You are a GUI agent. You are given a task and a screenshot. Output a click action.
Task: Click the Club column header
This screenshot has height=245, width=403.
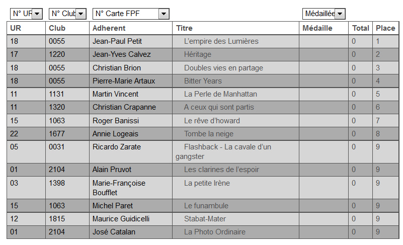click(x=57, y=28)
